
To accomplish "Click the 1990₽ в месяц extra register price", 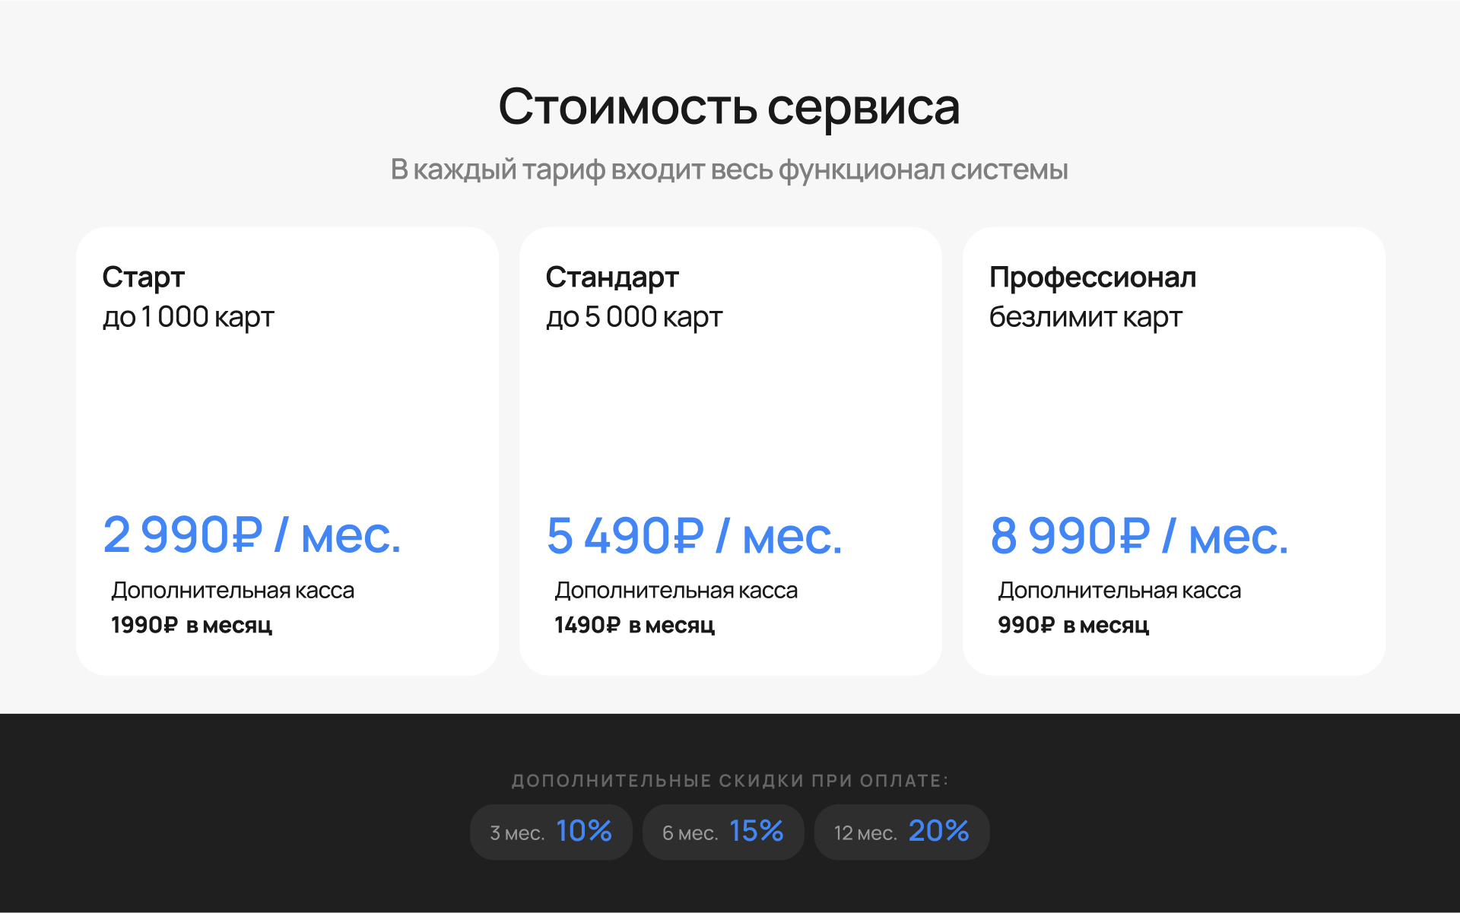I will click(192, 625).
